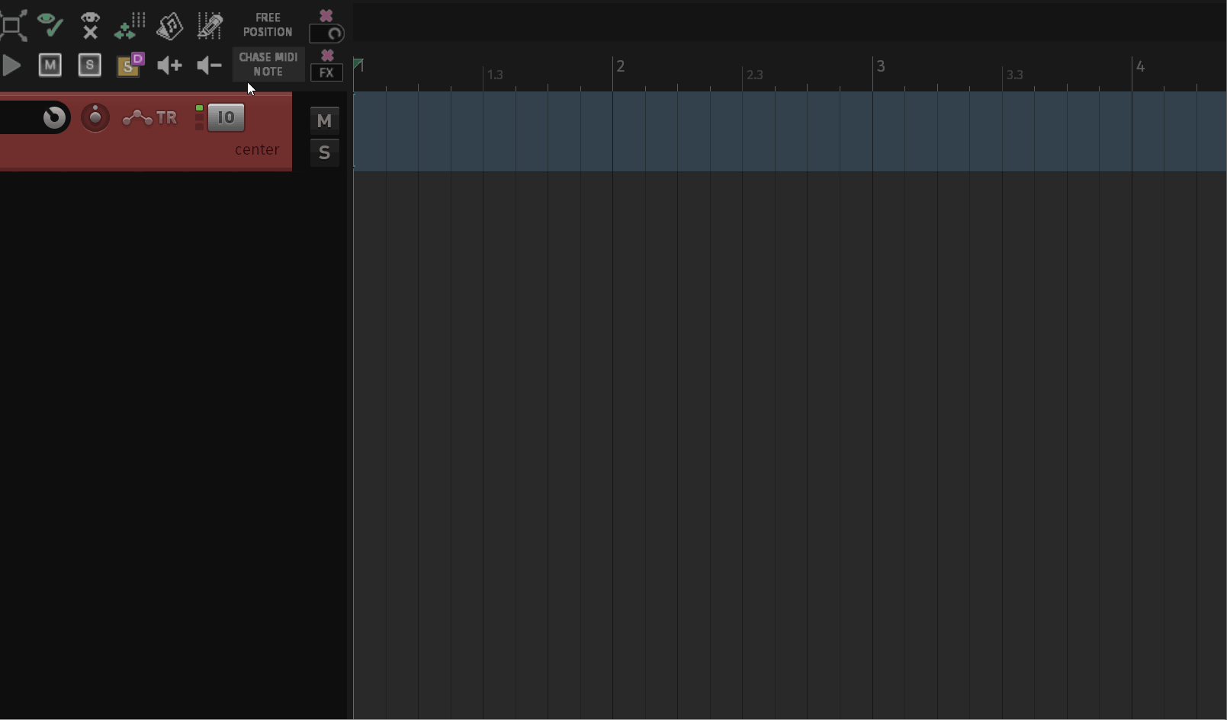
Task: Click the zoom-to-fit expand arrows icon
Action: (14, 26)
